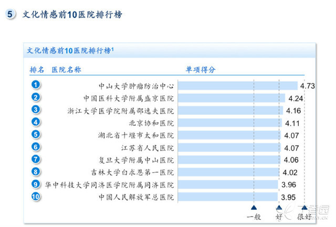
Task: Select hospital name 中国医科大学附属盛京医院
Action: (x=129, y=99)
